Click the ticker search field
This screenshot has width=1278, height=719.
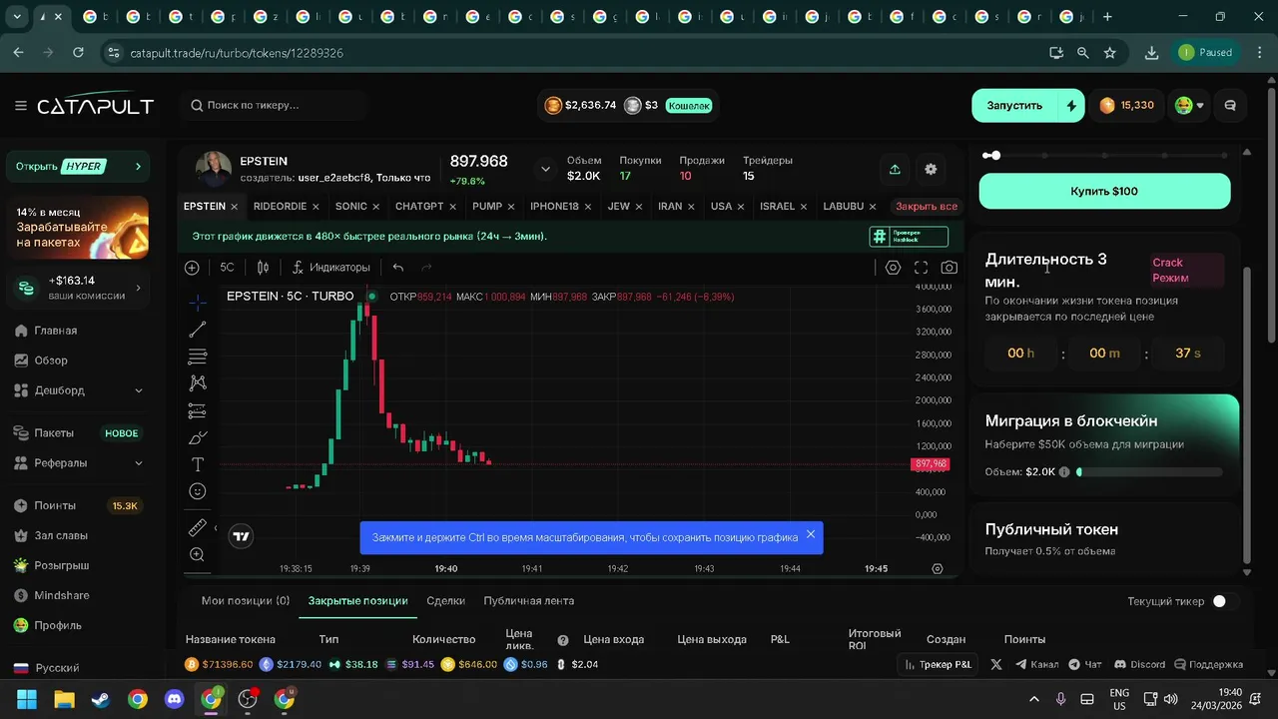276,105
